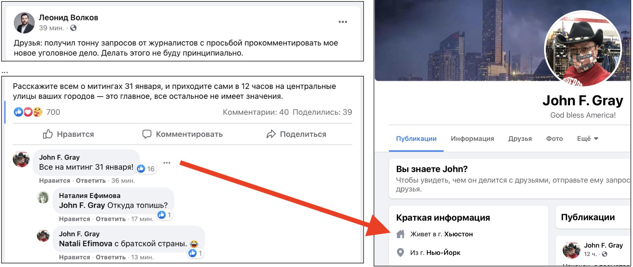Click the Хьюстон city link
633x267 pixels.
458,234
